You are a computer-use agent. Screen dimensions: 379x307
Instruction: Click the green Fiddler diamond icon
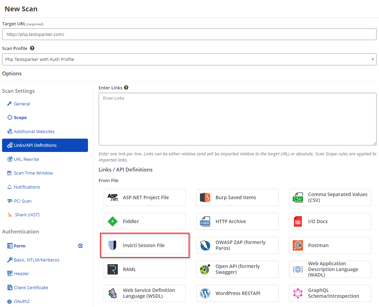coord(113,221)
